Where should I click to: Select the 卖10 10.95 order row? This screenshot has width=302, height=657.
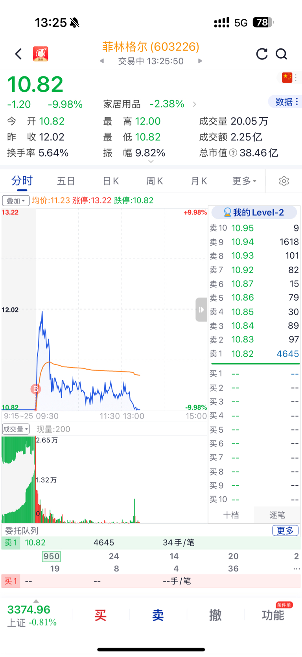tap(254, 228)
